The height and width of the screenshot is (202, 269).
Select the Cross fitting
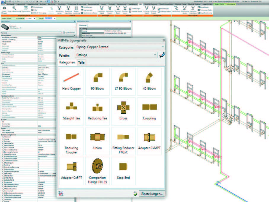[123, 111]
